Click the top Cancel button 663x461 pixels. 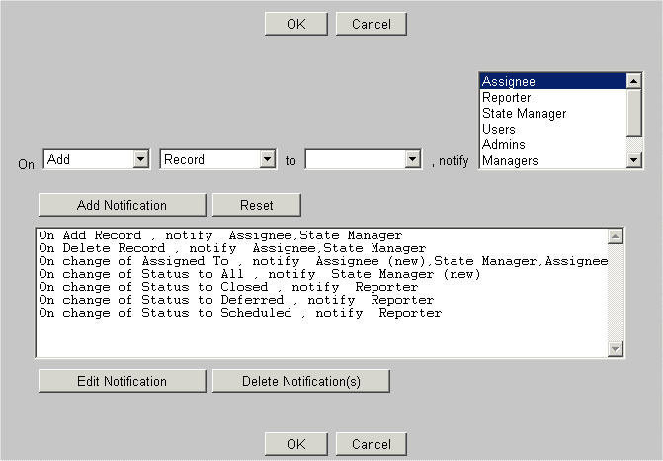pos(371,24)
